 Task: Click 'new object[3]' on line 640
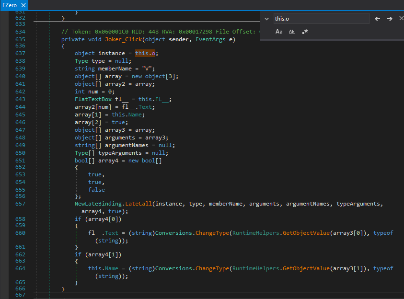(x=153, y=77)
